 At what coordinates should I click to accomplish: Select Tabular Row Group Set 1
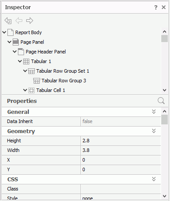pyautogui.click(x=62, y=71)
